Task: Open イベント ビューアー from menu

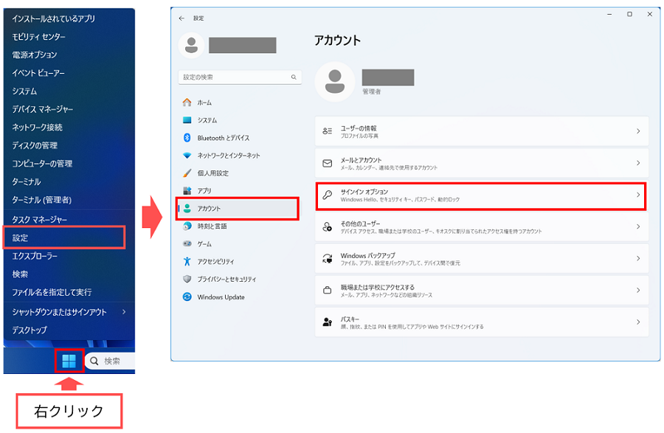Action: (x=38, y=73)
